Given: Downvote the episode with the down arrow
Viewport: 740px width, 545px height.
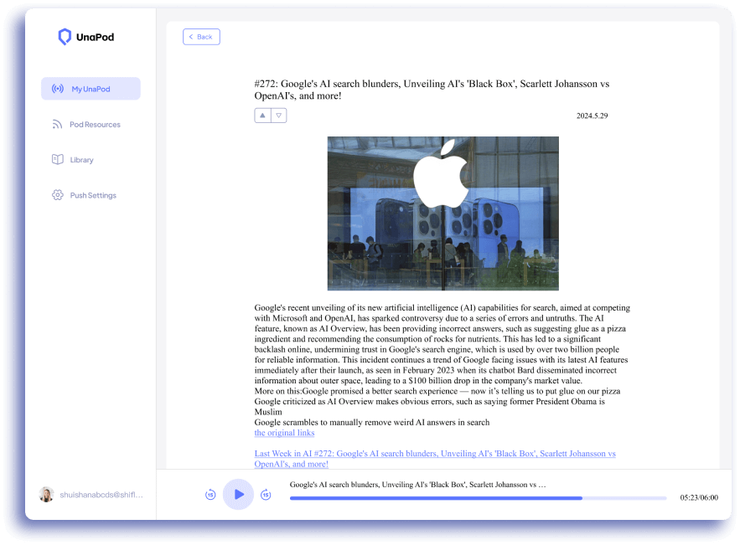Looking at the screenshot, I should click(279, 116).
